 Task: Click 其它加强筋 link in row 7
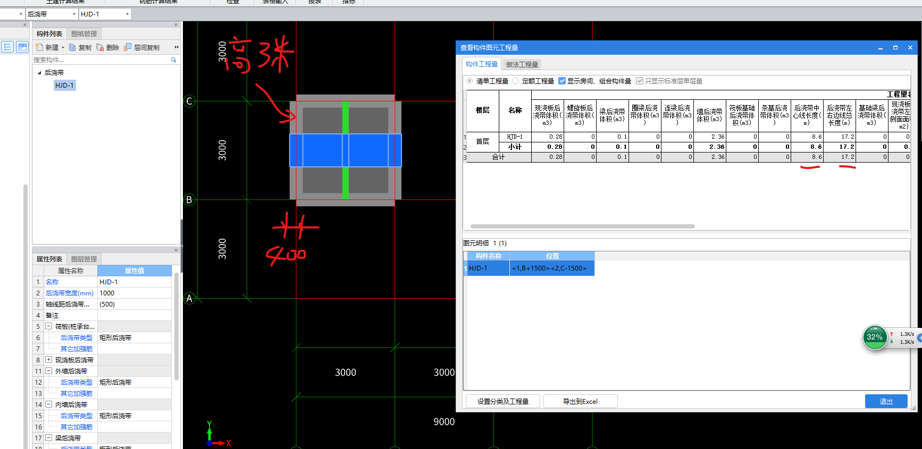77,349
